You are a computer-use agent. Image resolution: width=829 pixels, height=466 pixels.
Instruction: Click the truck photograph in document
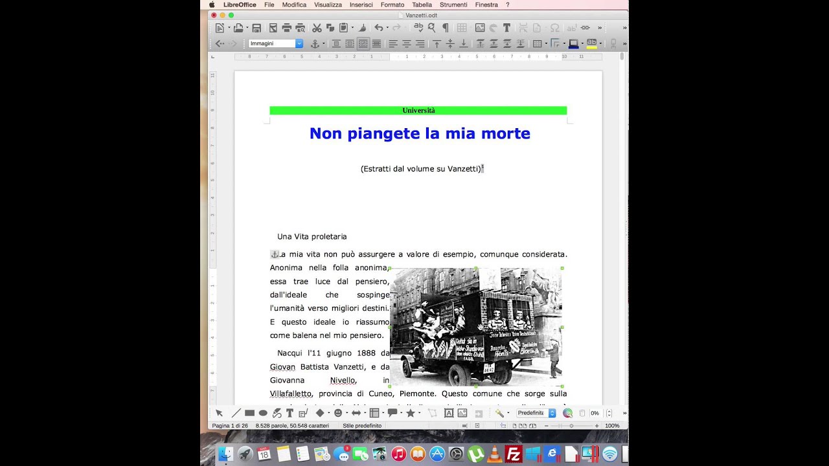(476, 327)
